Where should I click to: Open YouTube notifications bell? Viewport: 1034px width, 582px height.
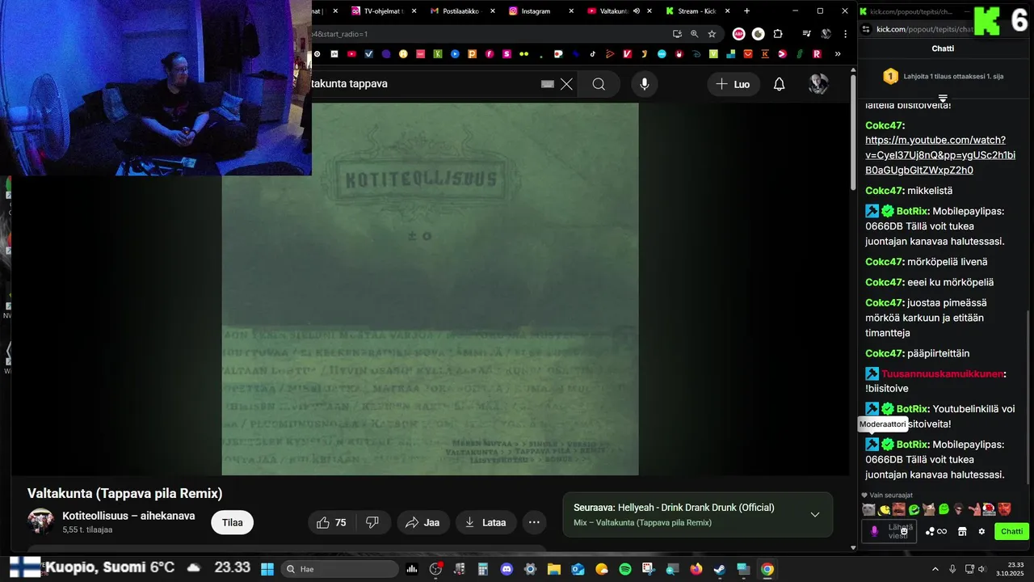(779, 84)
